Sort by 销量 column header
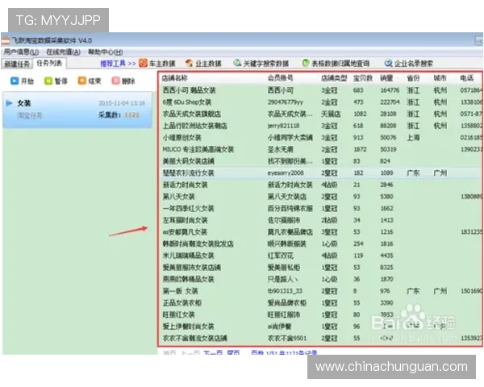The height and width of the screenshot is (387, 484). click(x=386, y=78)
